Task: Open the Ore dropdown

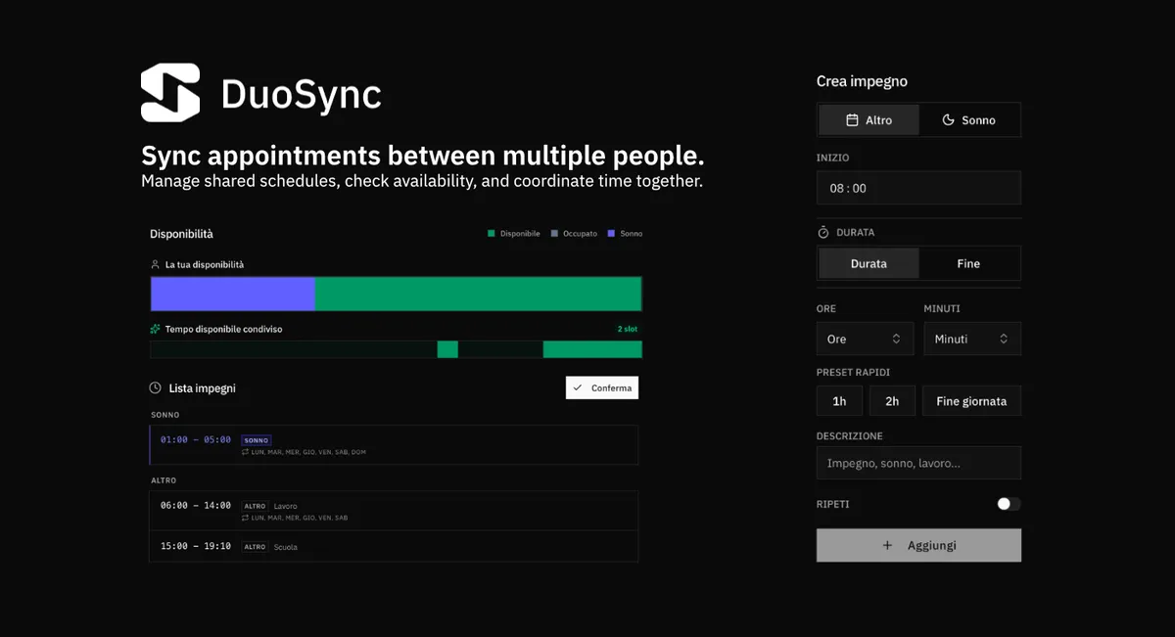Action: (865, 339)
